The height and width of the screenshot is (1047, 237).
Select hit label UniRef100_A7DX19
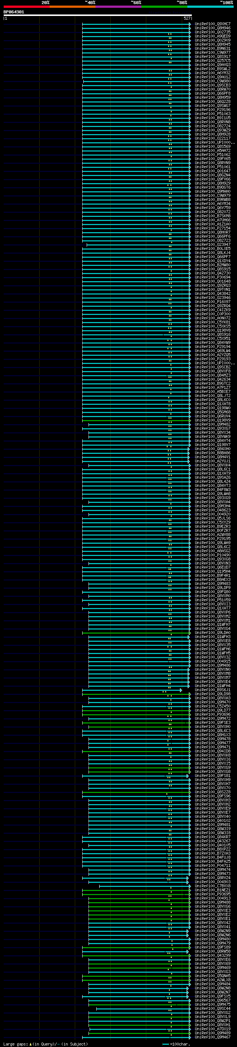point(213,1029)
